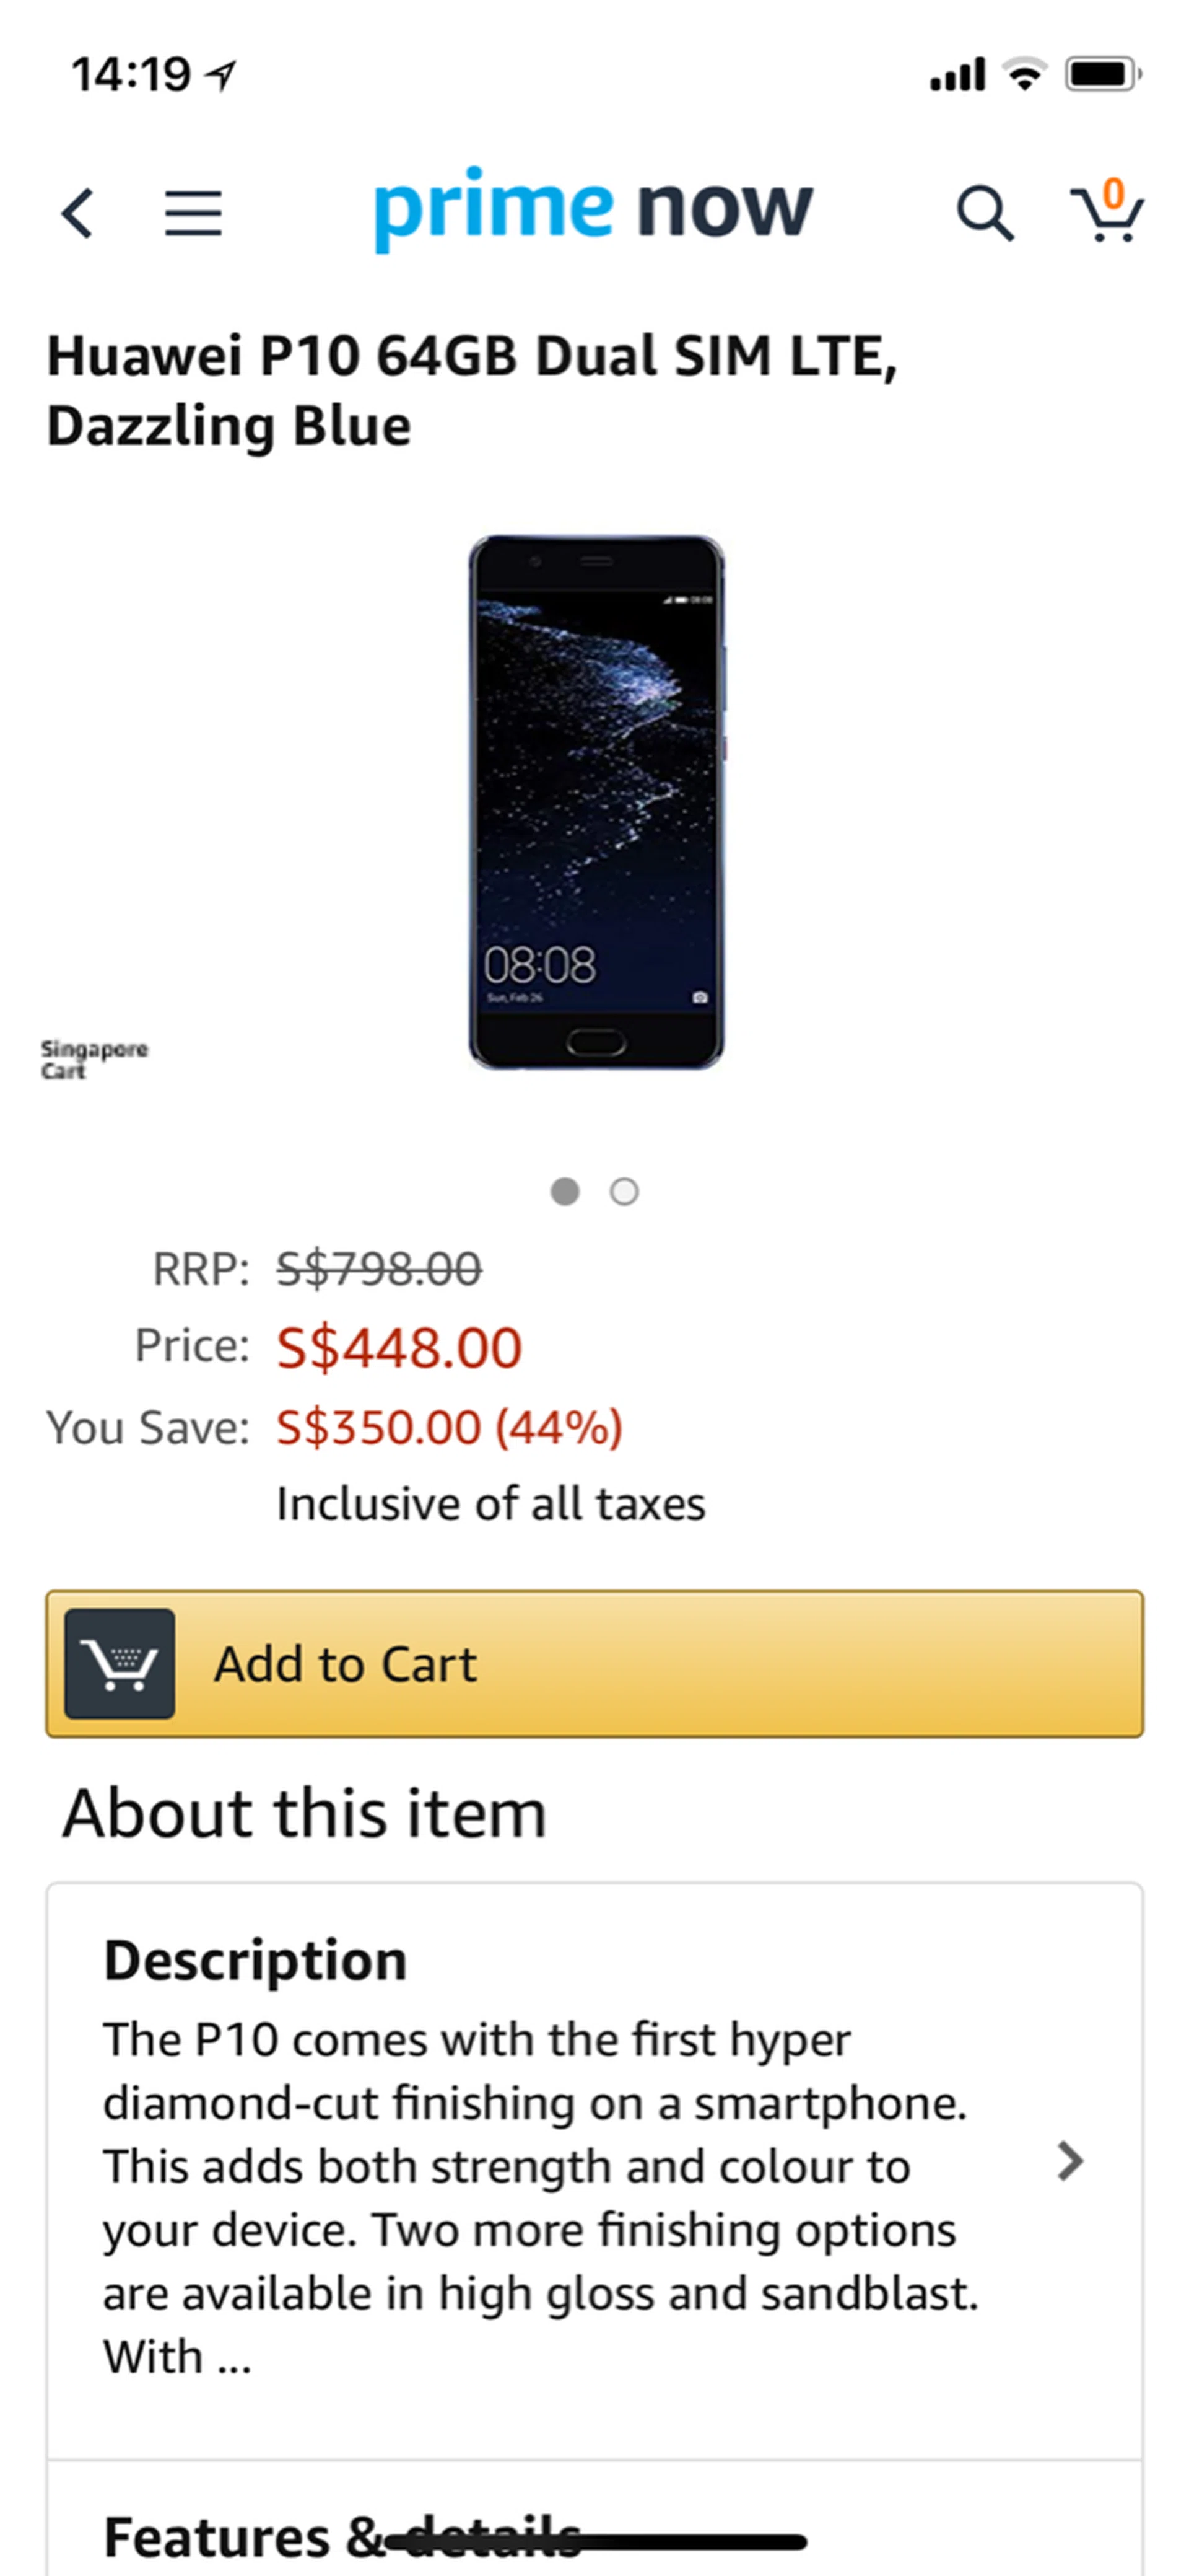This screenshot has height=2576, width=1189.
Task: Select the first image page dot
Action: pos(565,1191)
